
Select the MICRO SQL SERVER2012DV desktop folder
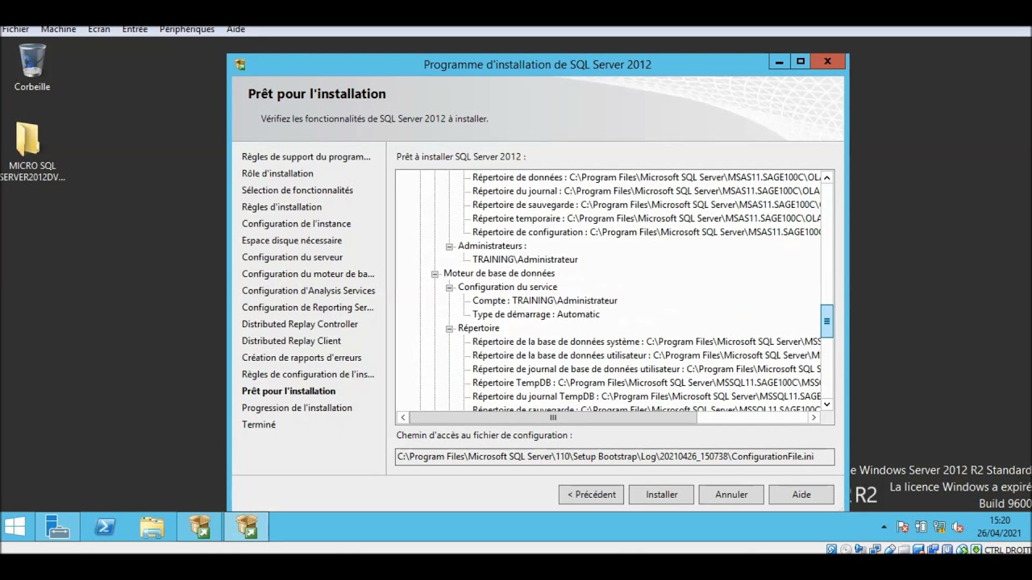click(x=31, y=151)
